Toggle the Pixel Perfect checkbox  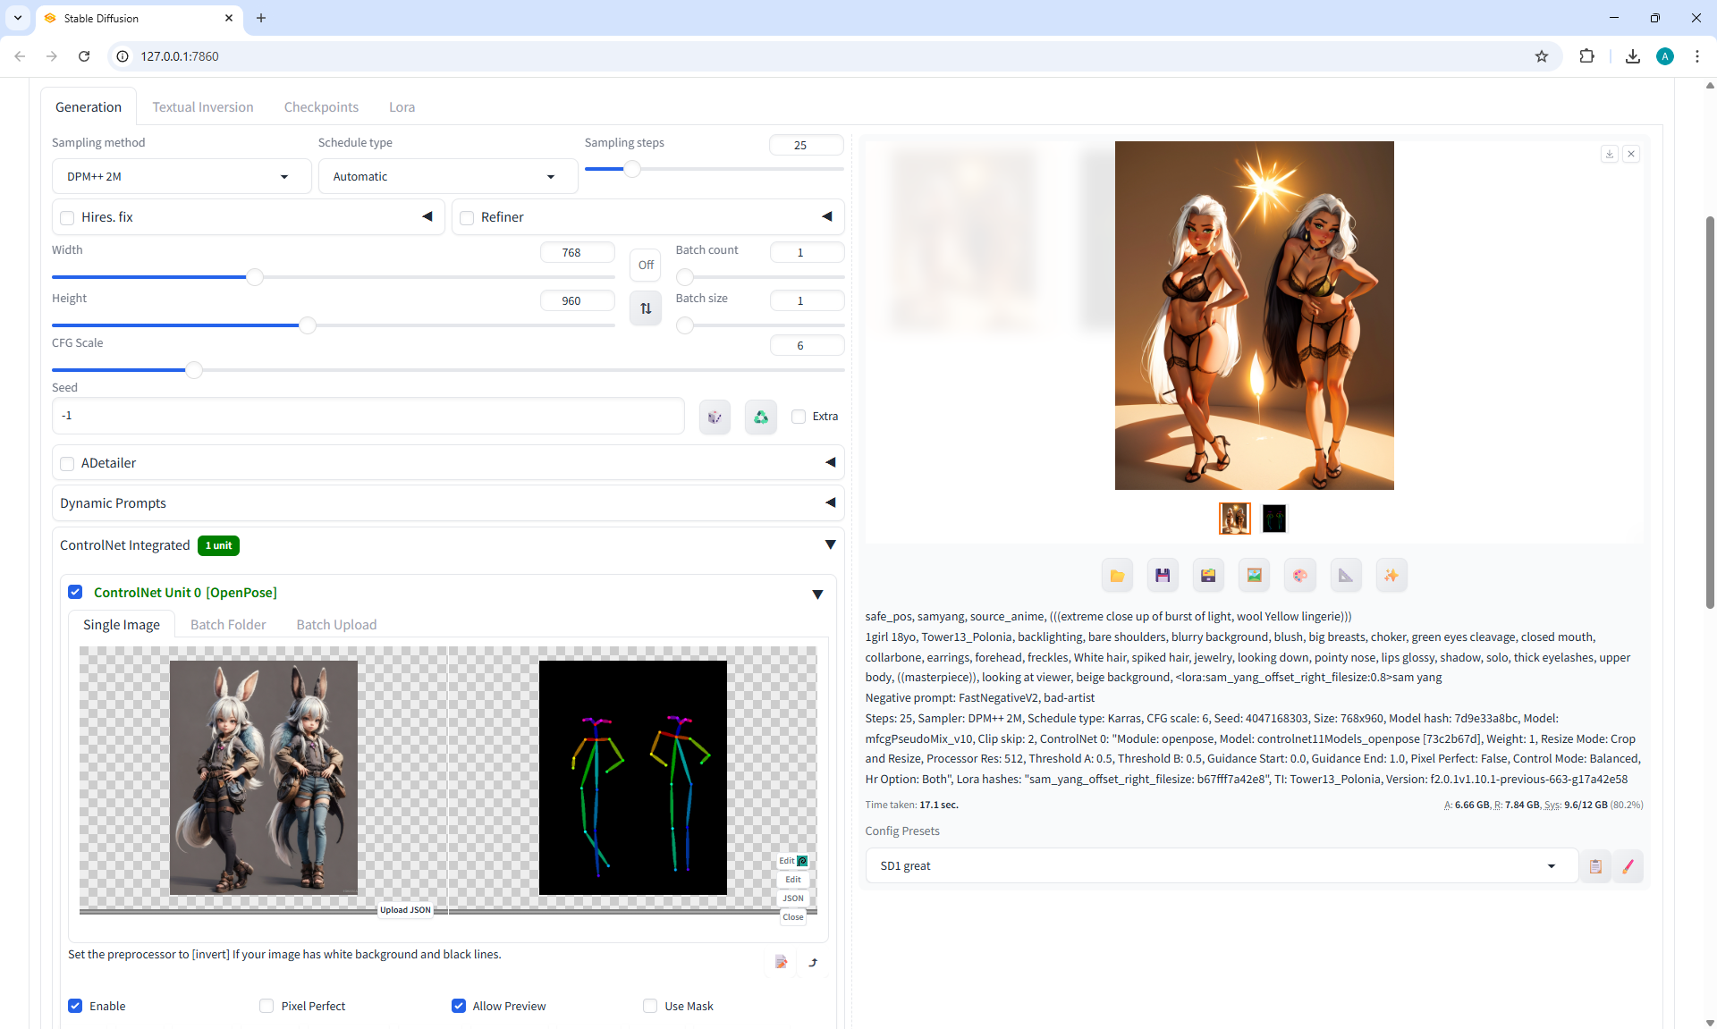click(x=266, y=1006)
